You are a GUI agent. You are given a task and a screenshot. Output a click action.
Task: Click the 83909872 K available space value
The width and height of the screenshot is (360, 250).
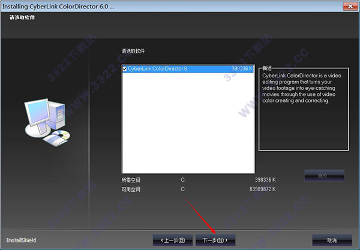(x=262, y=189)
